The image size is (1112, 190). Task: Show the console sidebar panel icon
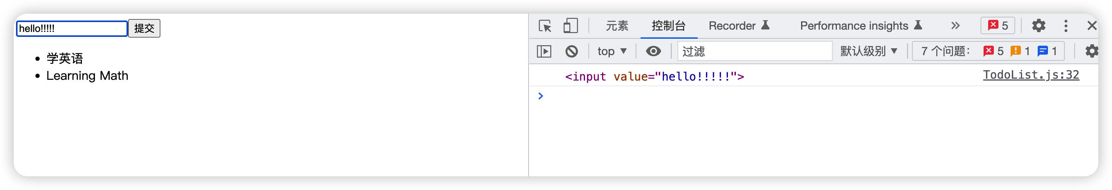click(544, 52)
